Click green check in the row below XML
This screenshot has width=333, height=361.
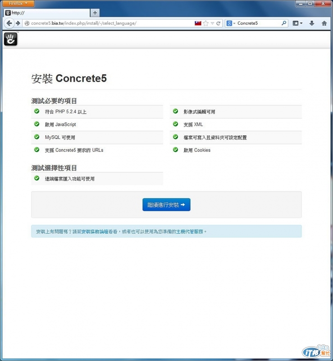point(175,137)
